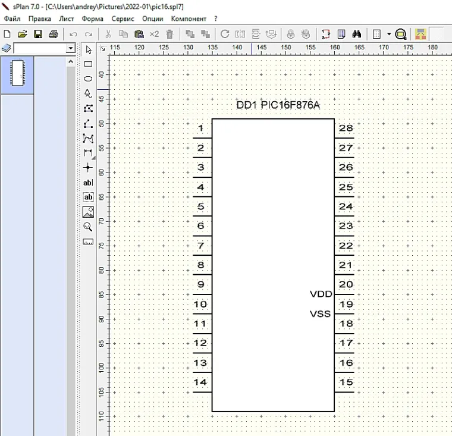
Task: Select the IC component thumbnail in library
Action: coord(17,73)
